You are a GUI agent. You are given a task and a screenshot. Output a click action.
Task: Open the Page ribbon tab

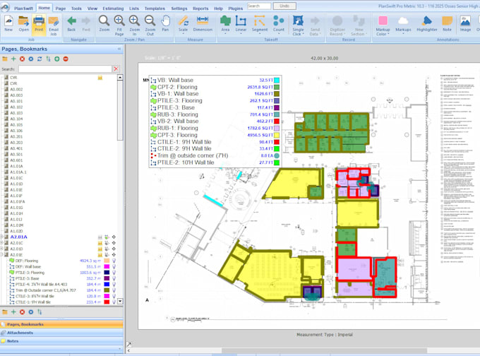[x=61, y=8]
